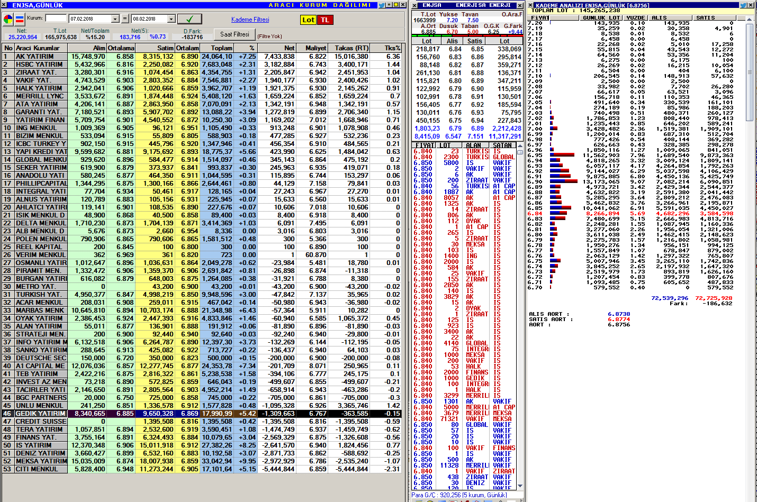Select the MEKSA YATIRIM row
Image resolution: width=757 pixels, height=502 pixels.
point(202,461)
